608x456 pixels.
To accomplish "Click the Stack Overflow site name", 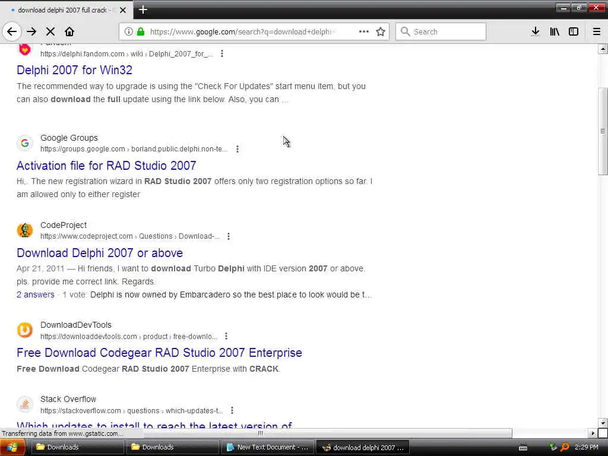I will 68,399.
